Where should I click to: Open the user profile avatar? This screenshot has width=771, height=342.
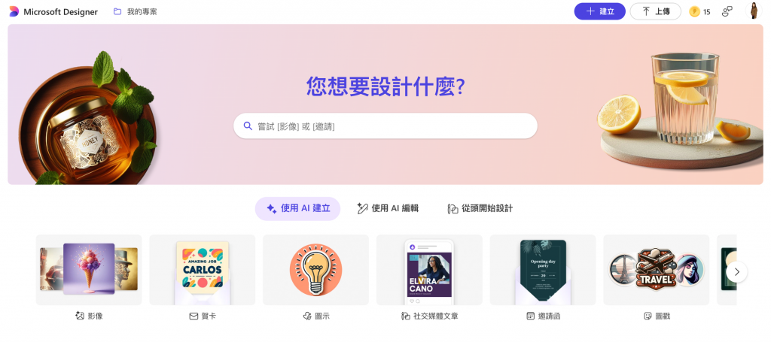click(753, 11)
